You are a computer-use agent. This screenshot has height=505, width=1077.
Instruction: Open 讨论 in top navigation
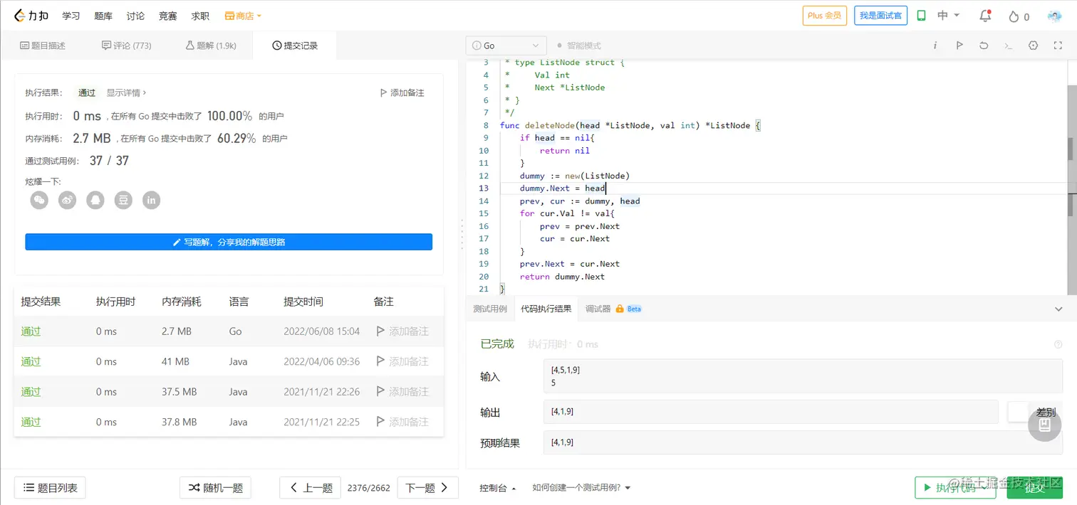135,16
